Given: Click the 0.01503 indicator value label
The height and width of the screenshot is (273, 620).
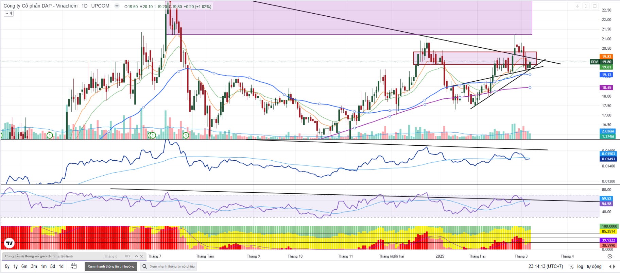Looking at the screenshot, I should click(608, 154).
